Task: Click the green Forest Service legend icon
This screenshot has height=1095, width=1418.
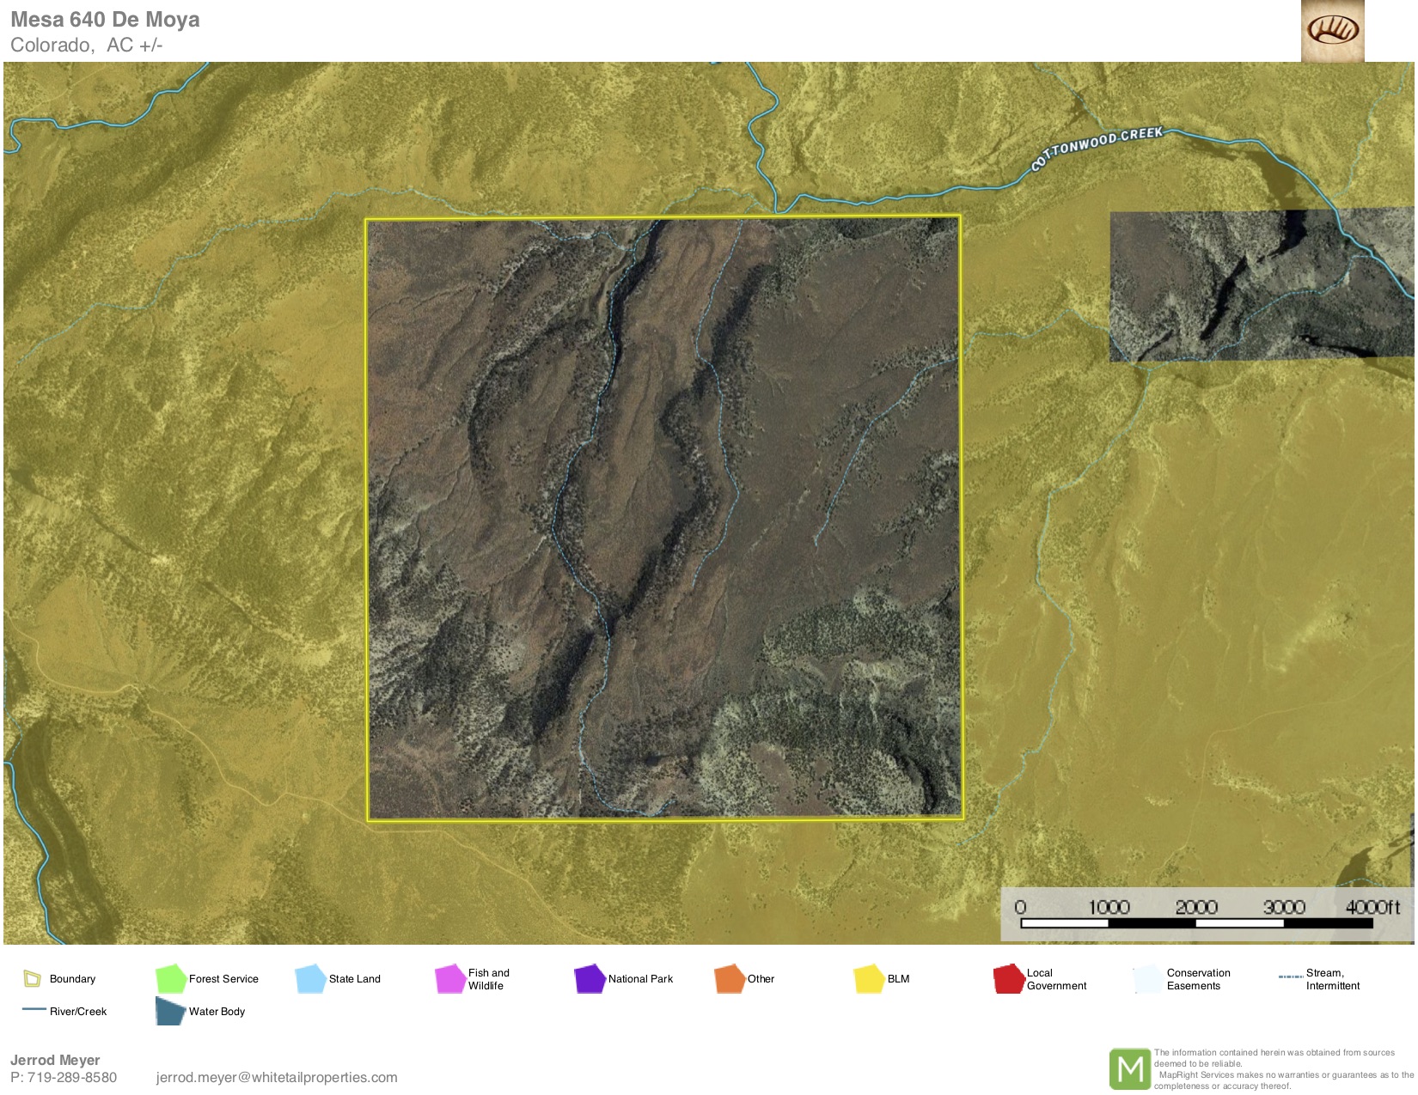Action: click(x=170, y=978)
